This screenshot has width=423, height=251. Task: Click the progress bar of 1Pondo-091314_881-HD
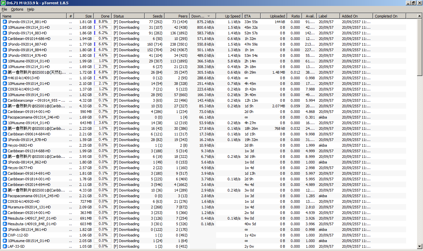[x=102, y=22]
